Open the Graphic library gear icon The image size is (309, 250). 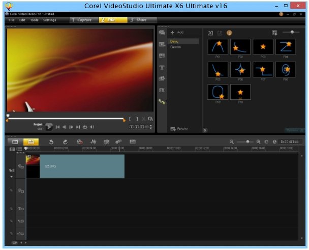[162, 78]
